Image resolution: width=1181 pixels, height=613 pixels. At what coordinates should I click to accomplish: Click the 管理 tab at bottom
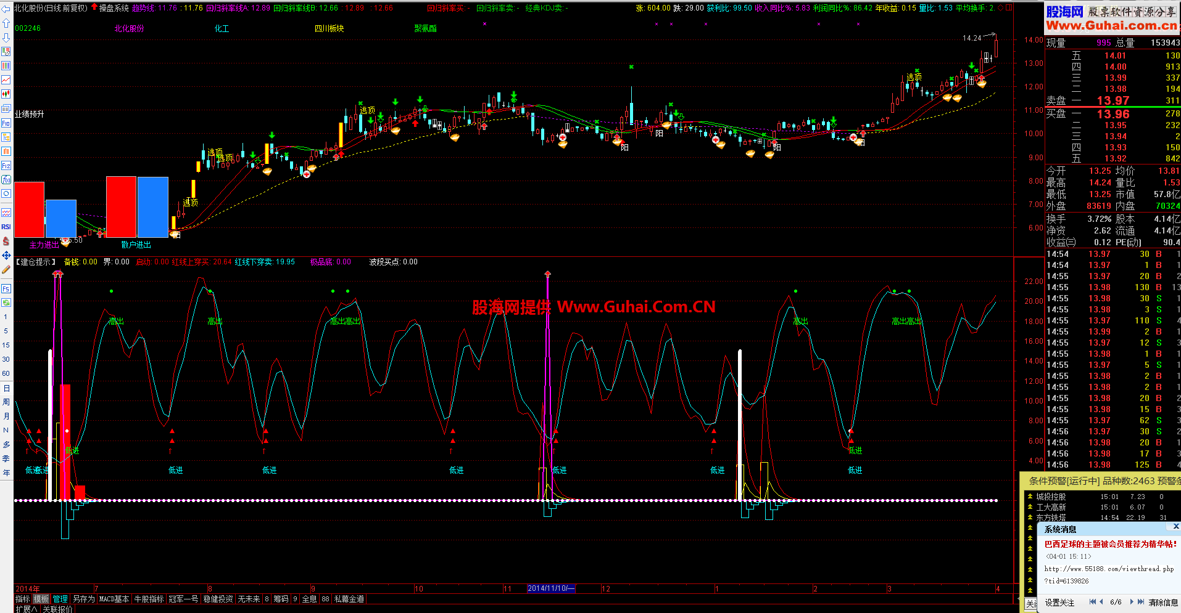60,599
